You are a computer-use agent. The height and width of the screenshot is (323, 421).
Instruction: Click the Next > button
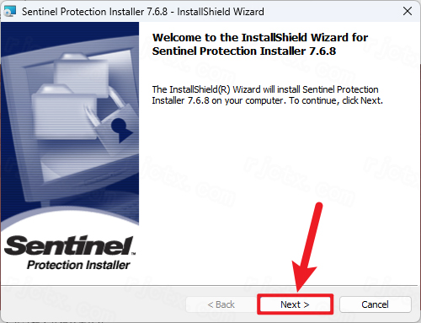pyautogui.click(x=295, y=304)
